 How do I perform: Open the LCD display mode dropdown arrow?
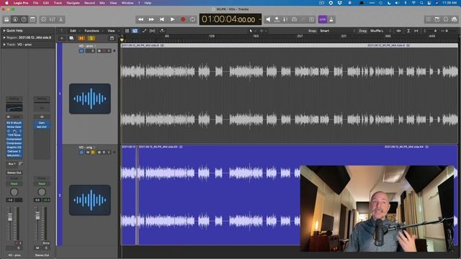(259, 19)
